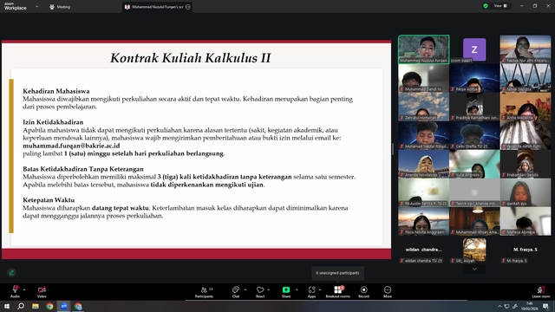The width and height of the screenshot is (555, 312).
Task: Click the green security shield icon
Action: click(x=486, y=6)
